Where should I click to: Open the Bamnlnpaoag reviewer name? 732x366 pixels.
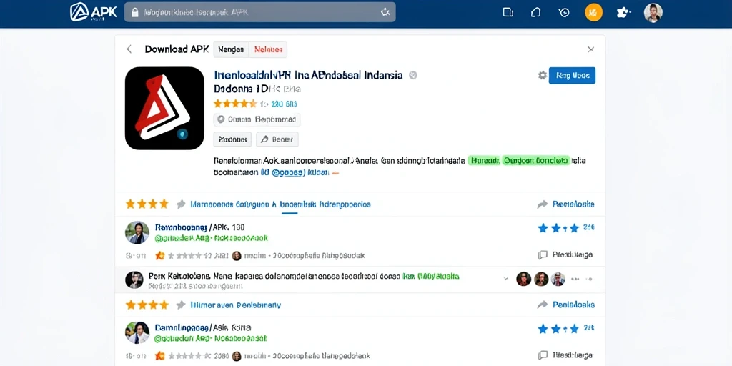coord(181,327)
